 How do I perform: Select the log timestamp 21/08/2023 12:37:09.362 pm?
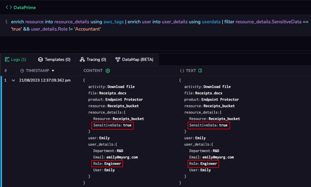45,81
